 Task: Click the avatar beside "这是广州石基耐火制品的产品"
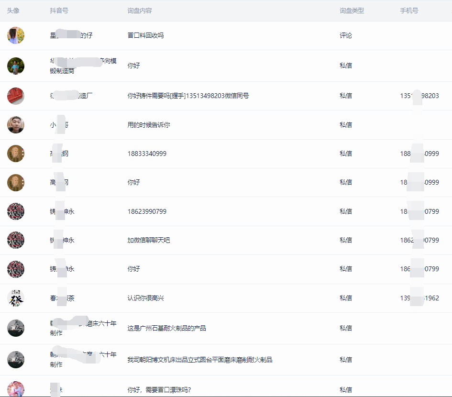tap(16, 328)
